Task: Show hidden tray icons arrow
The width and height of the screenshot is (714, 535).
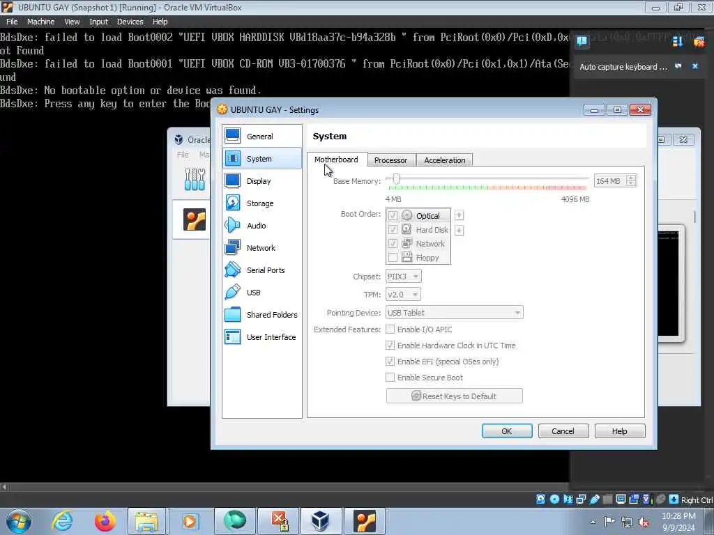Action: (593, 522)
